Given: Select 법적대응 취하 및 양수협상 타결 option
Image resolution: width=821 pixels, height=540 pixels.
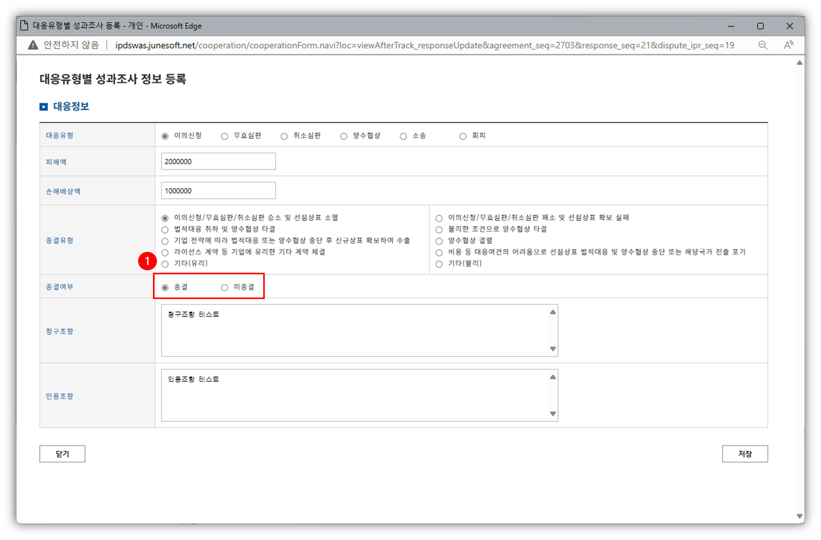Looking at the screenshot, I should tap(165, 230).
